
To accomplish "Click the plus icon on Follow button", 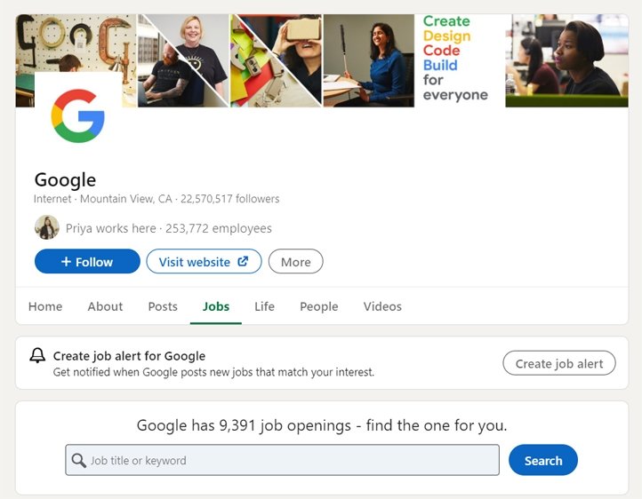I will tap(66, 262).
